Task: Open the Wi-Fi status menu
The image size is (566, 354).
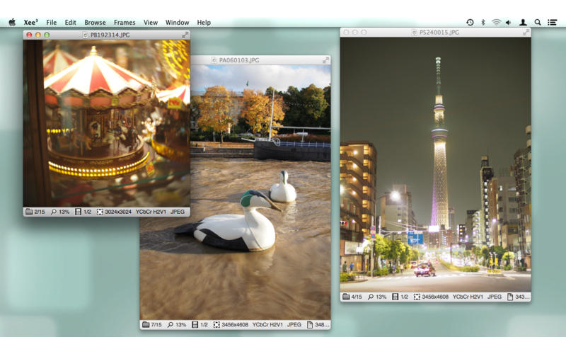Action: tap(496, 23)
